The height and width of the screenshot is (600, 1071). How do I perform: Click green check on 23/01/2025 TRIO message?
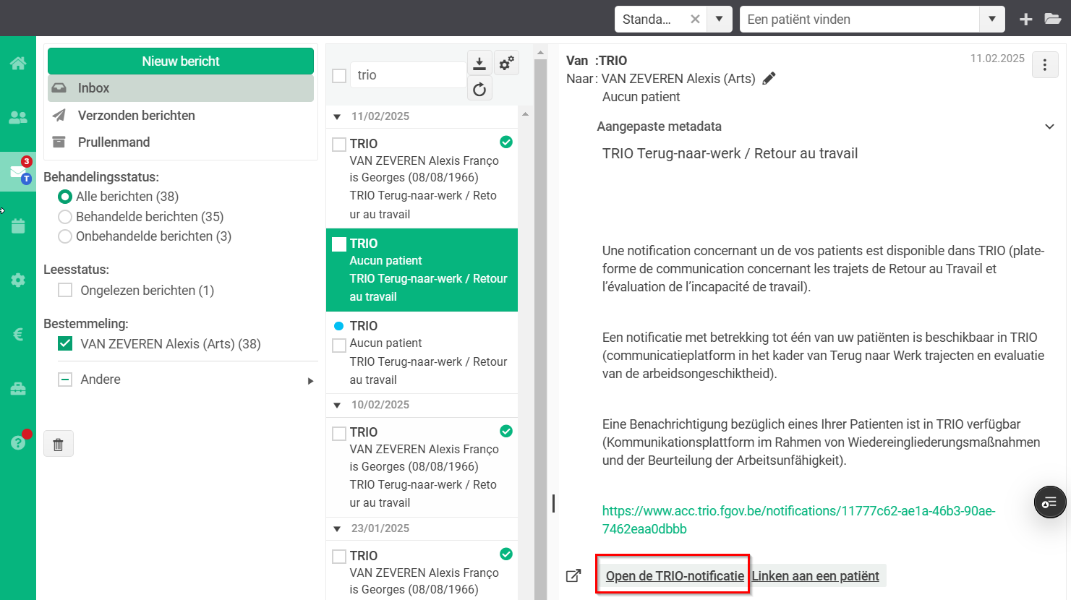(x=506, y=554)
